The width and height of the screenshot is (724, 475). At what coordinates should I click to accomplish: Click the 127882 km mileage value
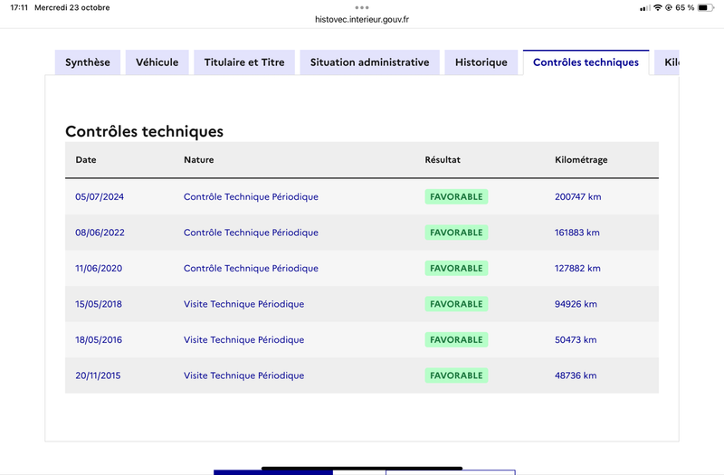point(577,268)
